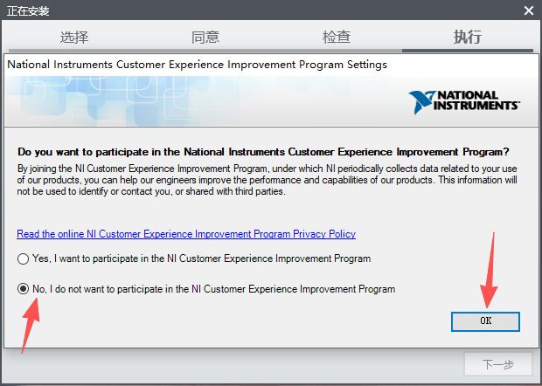542x386 pixels.
Task: Click red arrow pointing at No option
Action: [30, 323]
